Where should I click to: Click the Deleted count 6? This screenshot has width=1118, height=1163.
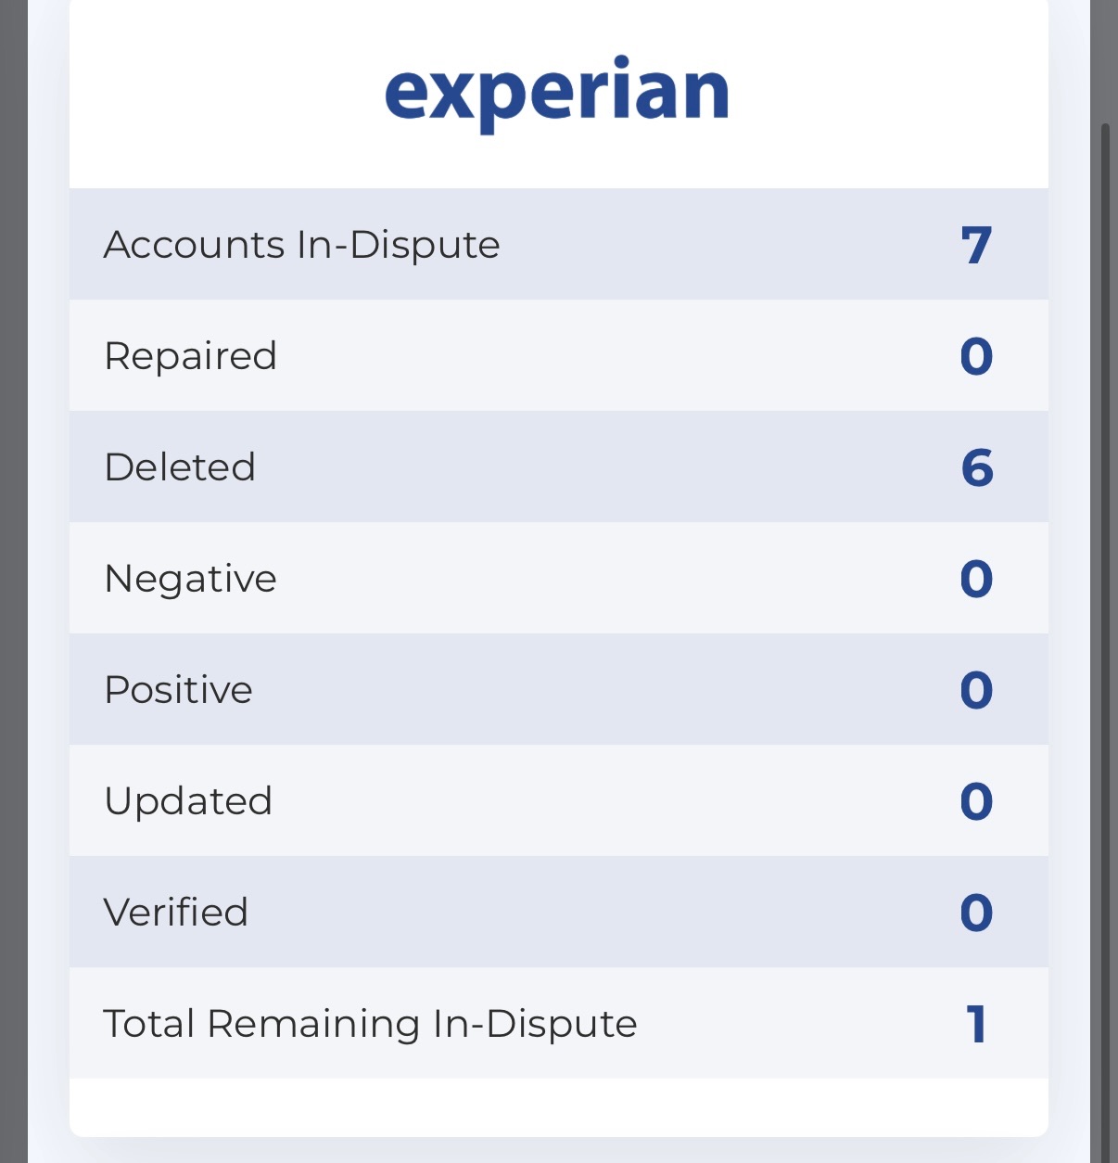pos(977,467)
